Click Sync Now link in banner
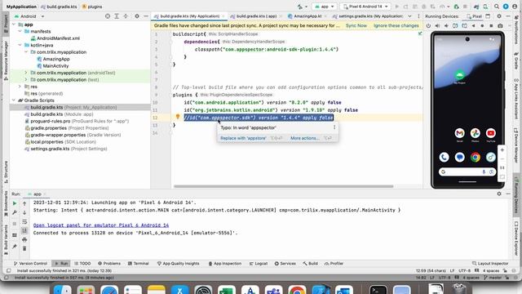522x294 pixels. click(x=356, y=25)
